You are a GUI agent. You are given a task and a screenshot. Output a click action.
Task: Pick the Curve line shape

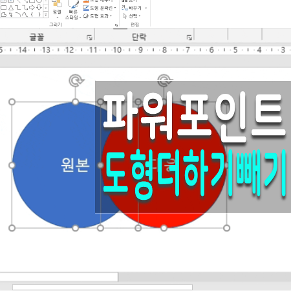pyautogui.click(x=25, y=15)
